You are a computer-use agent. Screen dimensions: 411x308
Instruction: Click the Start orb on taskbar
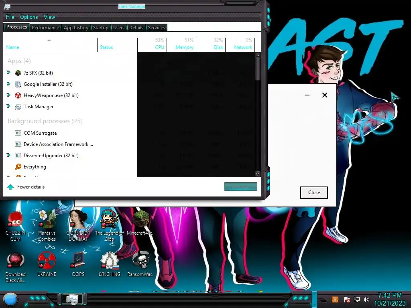[10, 299]
